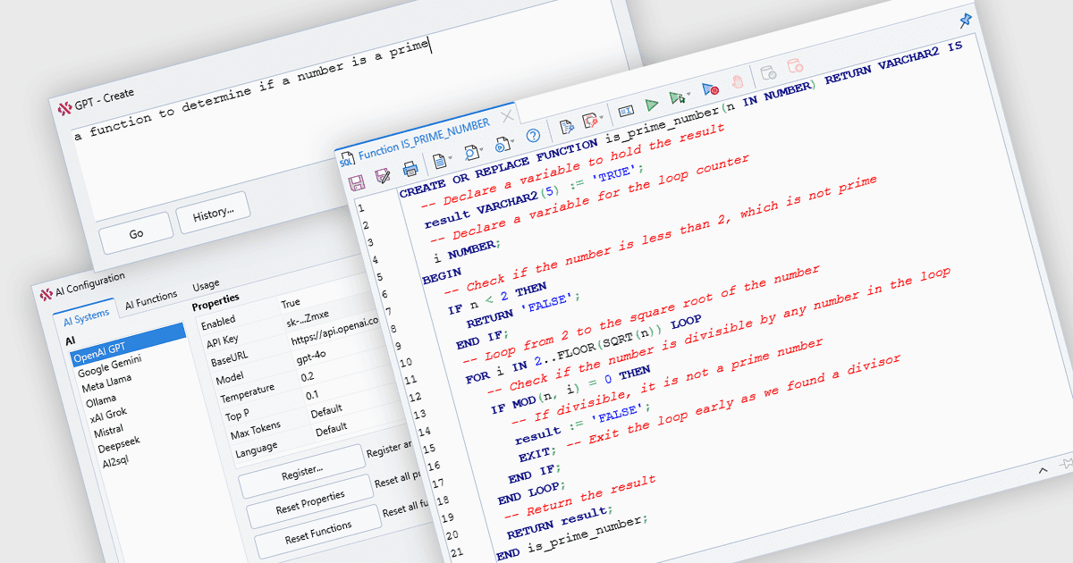Open the dropdown beside Execute with cursor icon

point(689,94)
